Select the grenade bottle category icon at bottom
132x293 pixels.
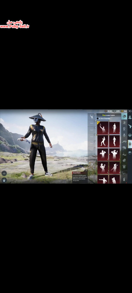(x=124, y=179)
